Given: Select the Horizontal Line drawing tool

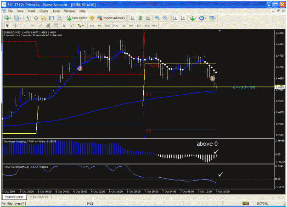Looking at the screenshot, I should (x=33, y=26).
